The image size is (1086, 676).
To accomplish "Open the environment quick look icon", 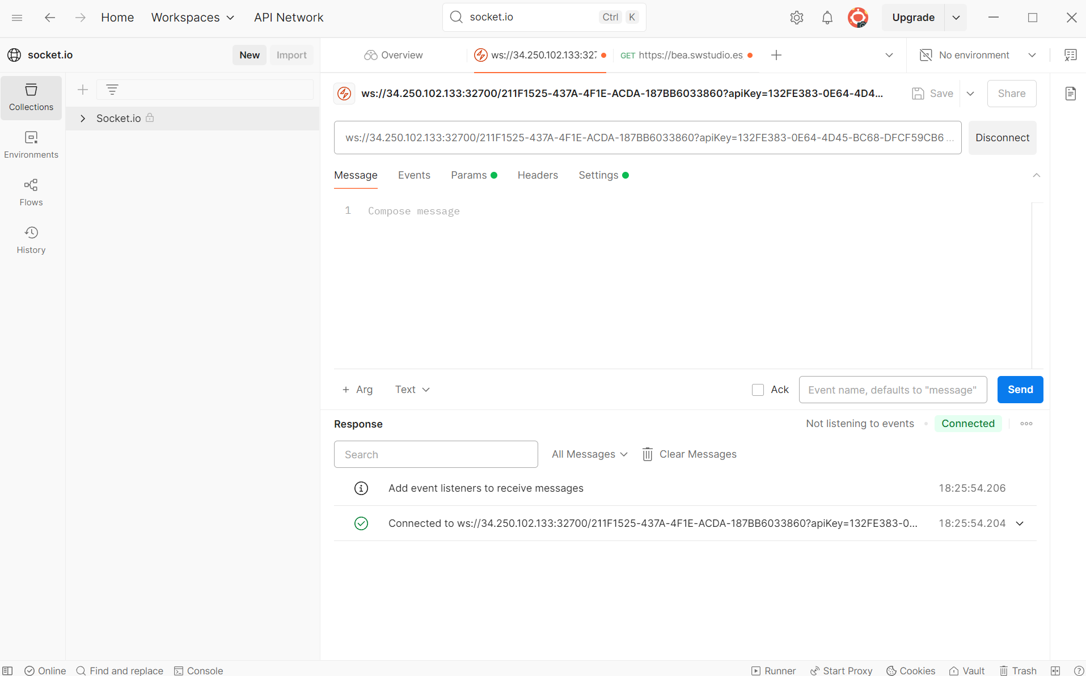I will click(1071, 55).
